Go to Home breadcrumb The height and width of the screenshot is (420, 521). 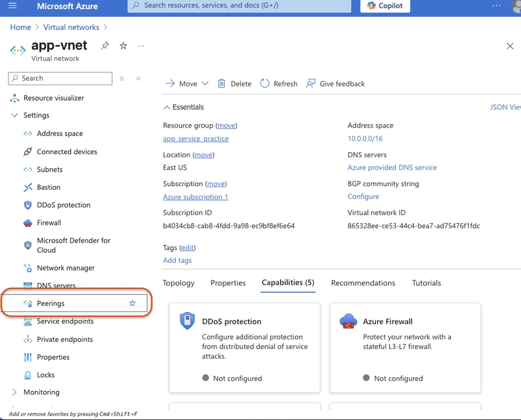pos(21,27)
